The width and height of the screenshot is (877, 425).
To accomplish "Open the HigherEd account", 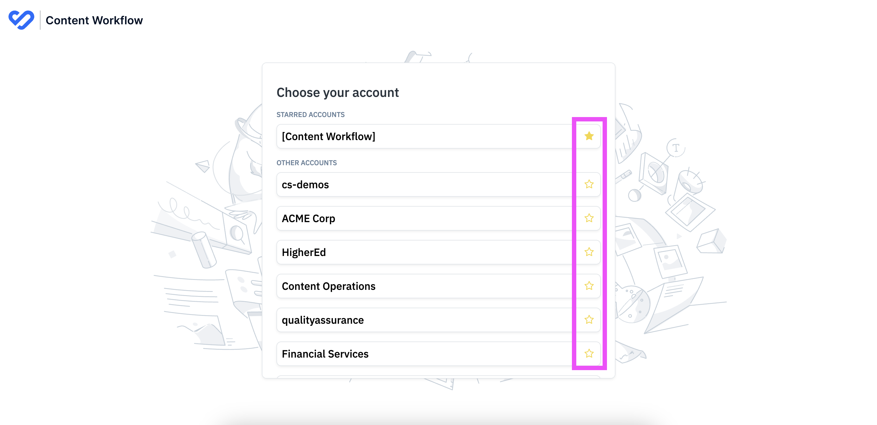I will (409, 252).
